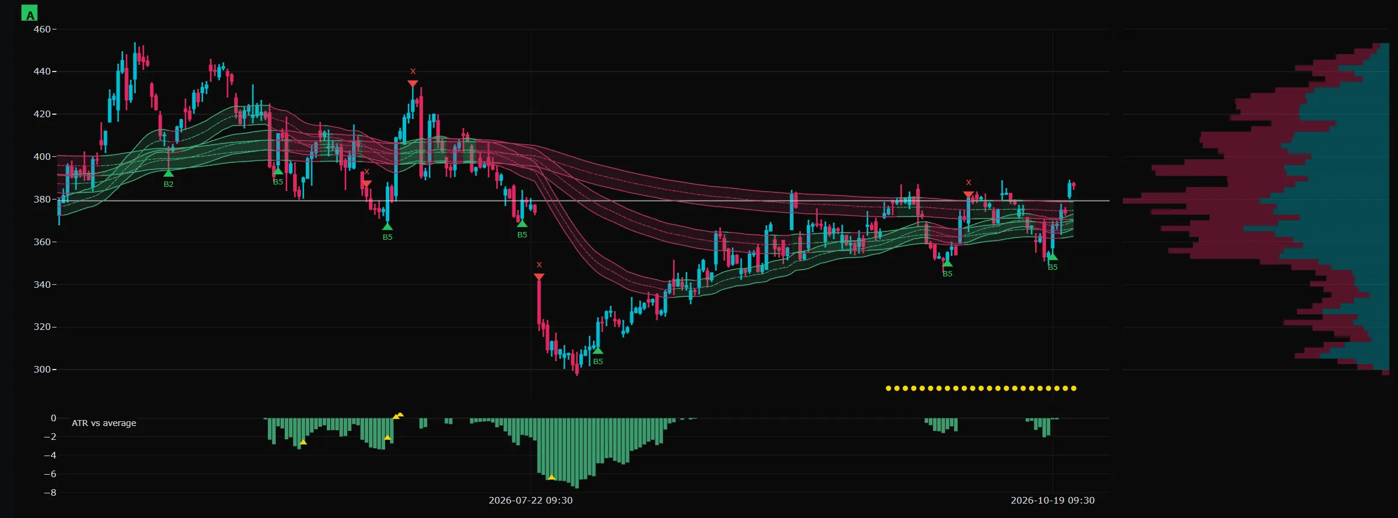Viewport: 1398px width, 518px height.
Task: Click the price label 400 on the y-axis
Action: point(42,157)
